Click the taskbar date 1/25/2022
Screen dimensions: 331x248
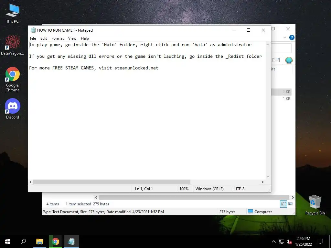[303, 244]
